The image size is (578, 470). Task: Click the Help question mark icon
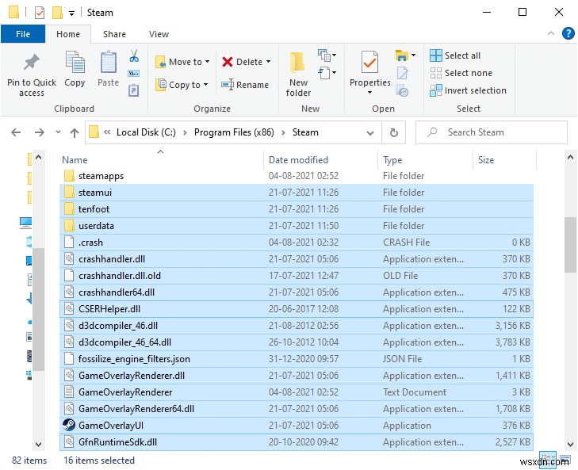[568, 33]
